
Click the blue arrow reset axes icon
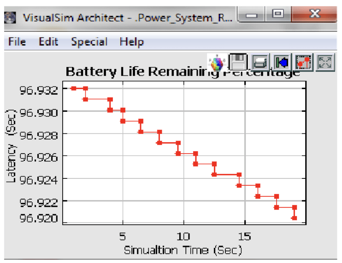[x=281, y=62]
